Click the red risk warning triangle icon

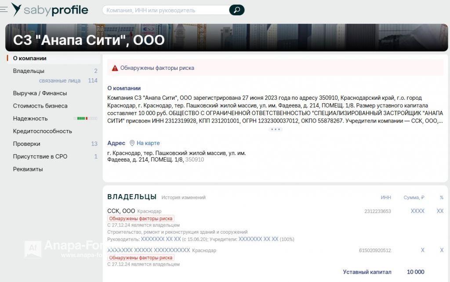click(x=114, y=68)
